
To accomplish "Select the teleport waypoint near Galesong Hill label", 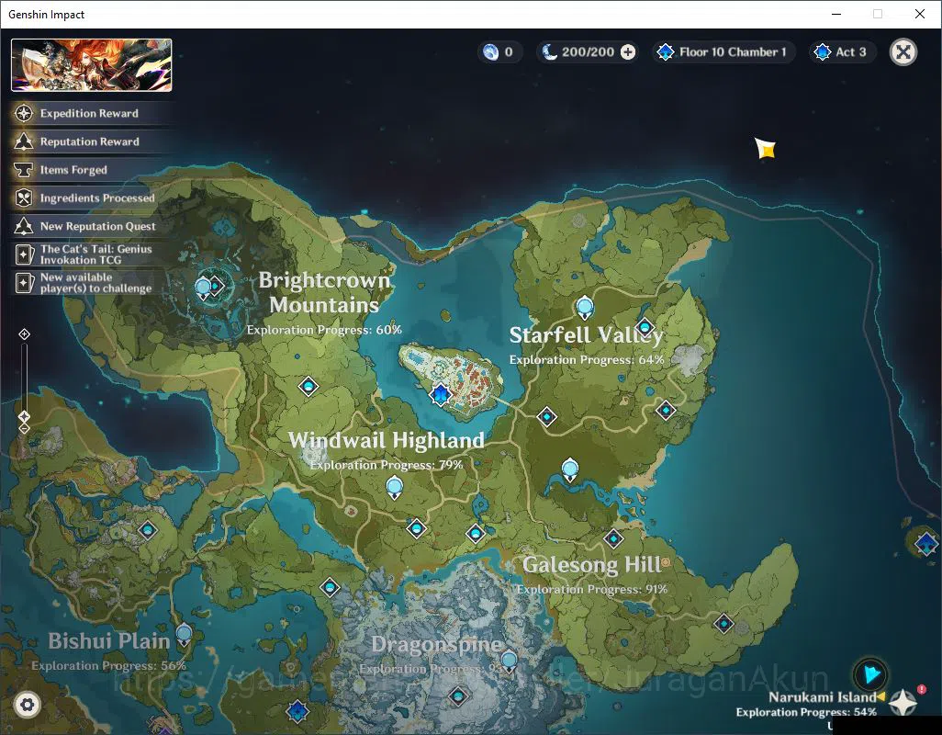I will (x=613, y=538).
